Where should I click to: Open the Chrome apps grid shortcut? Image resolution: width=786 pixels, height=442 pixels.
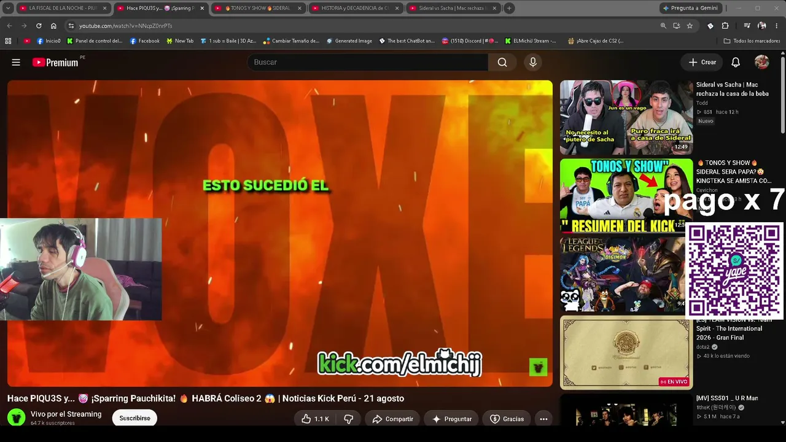pos(8,41)
